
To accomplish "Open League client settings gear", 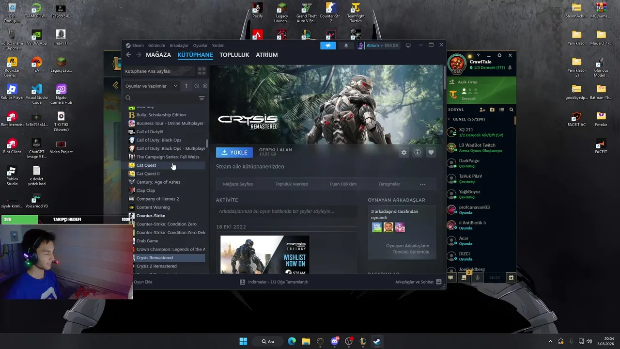I will 500,55.
